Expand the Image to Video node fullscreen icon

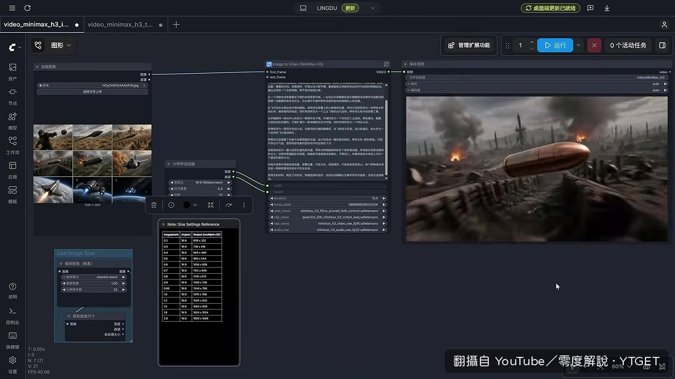pyautogui.click(x=386, y=64)
